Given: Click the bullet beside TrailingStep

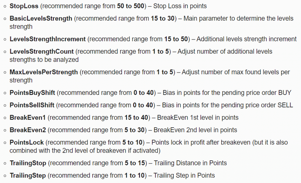Looking at the screenshot, I should pos(5,176).
